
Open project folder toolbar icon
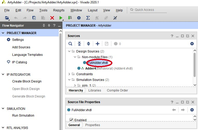(7, 18)
